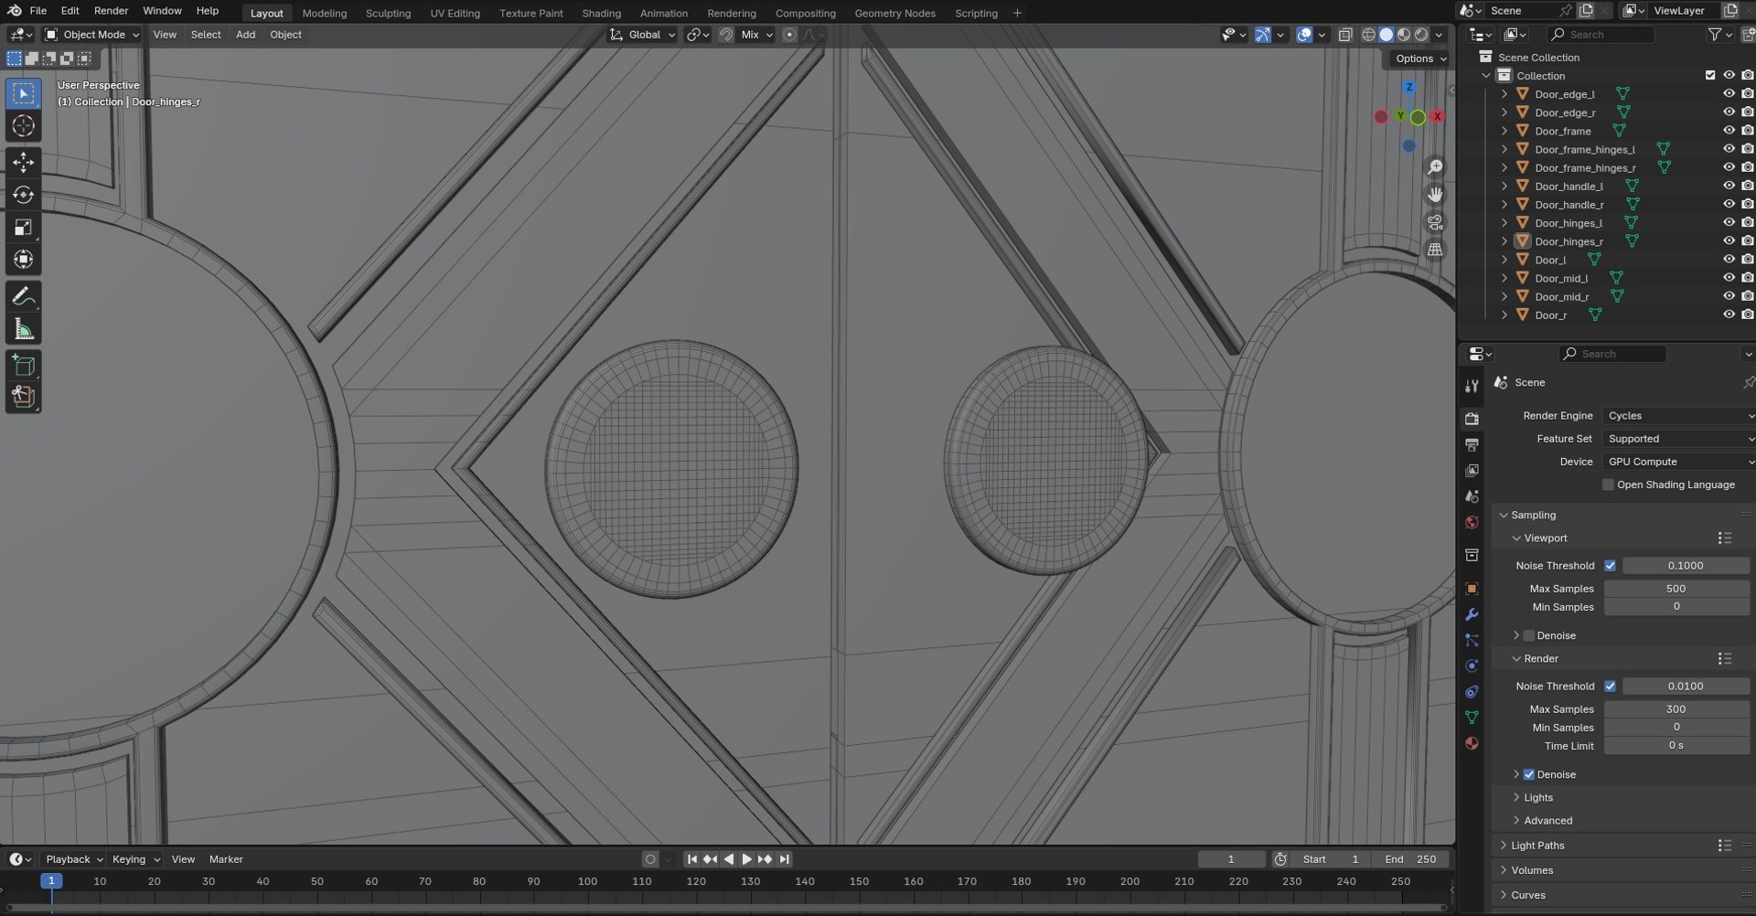Open Device GPU Compute dropdown
Screen dimensions: 1756x916
tap(1678, 462)
